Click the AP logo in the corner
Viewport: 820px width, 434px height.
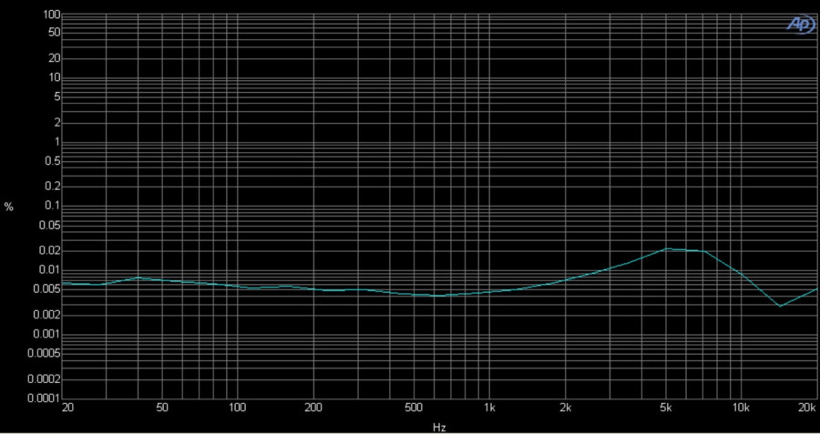tap(799, 25)
